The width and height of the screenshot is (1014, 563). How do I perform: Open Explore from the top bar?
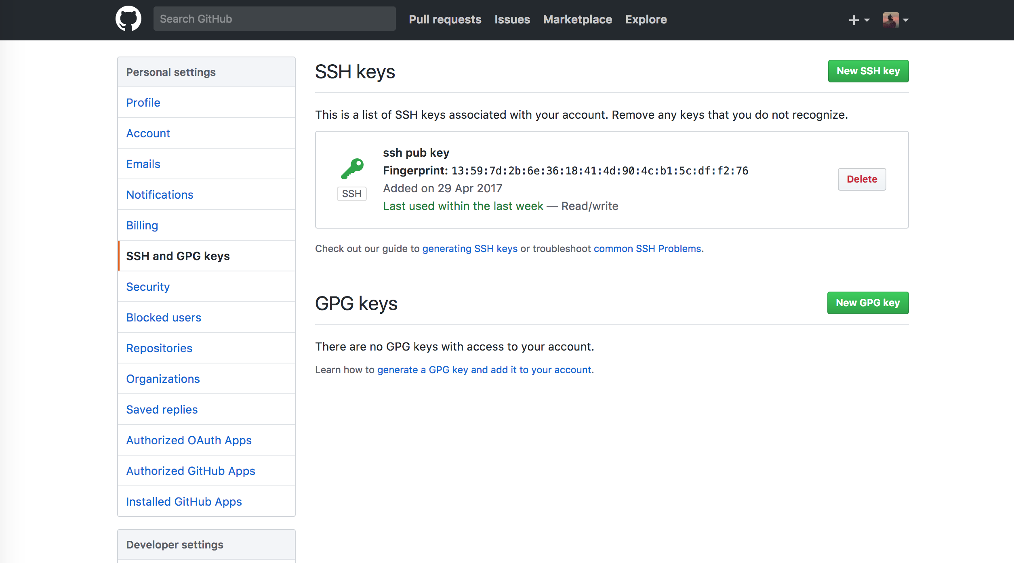point(646,19)
